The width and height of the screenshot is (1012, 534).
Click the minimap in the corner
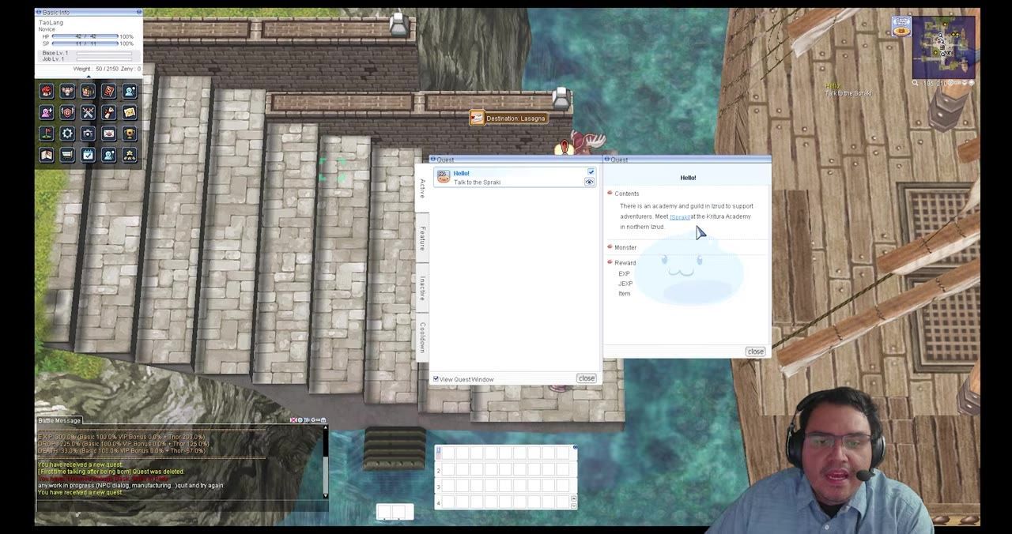(x=943, y=47)
